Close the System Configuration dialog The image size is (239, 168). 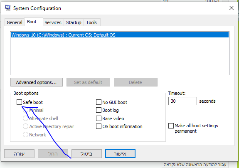(x=232, y=8)
